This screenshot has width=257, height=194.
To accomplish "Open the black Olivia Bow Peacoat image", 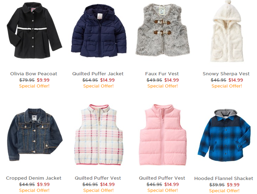I will click(x=34, y=30).
